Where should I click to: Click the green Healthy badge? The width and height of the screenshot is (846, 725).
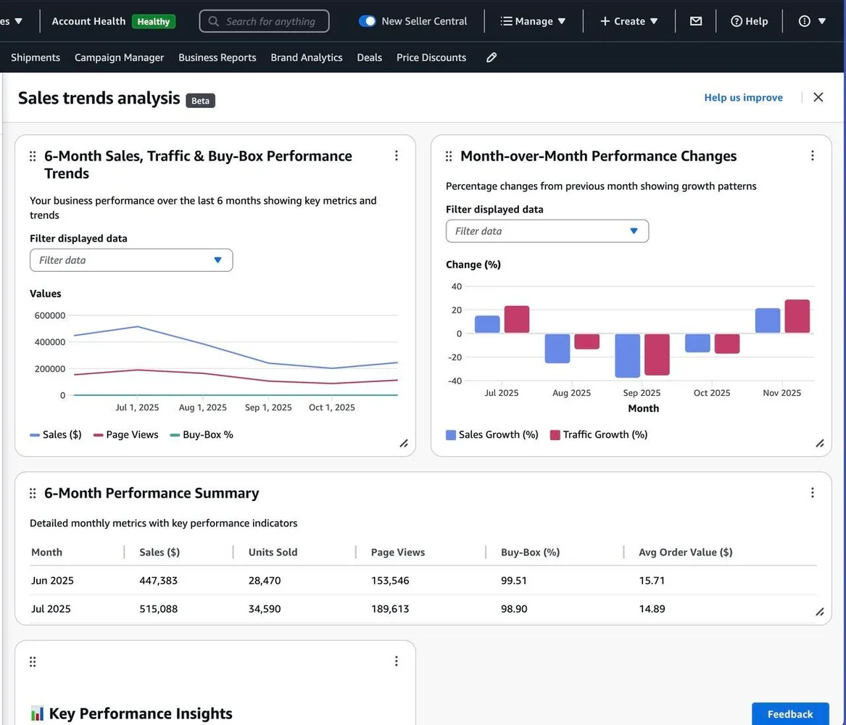coord(153,22)
